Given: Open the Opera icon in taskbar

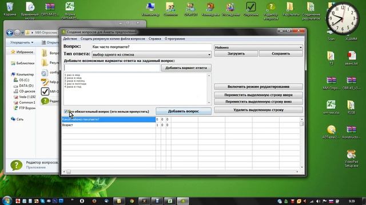Looking at the screenshot, I should [82, 201].
